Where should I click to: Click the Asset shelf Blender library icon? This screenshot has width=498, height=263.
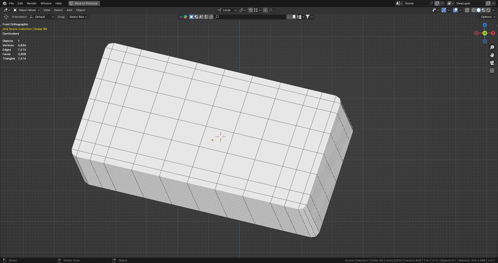pyautogui.click(x=185, y=17)
